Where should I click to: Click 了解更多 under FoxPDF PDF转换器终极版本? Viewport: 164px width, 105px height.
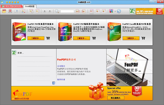[x=36, y=38]
